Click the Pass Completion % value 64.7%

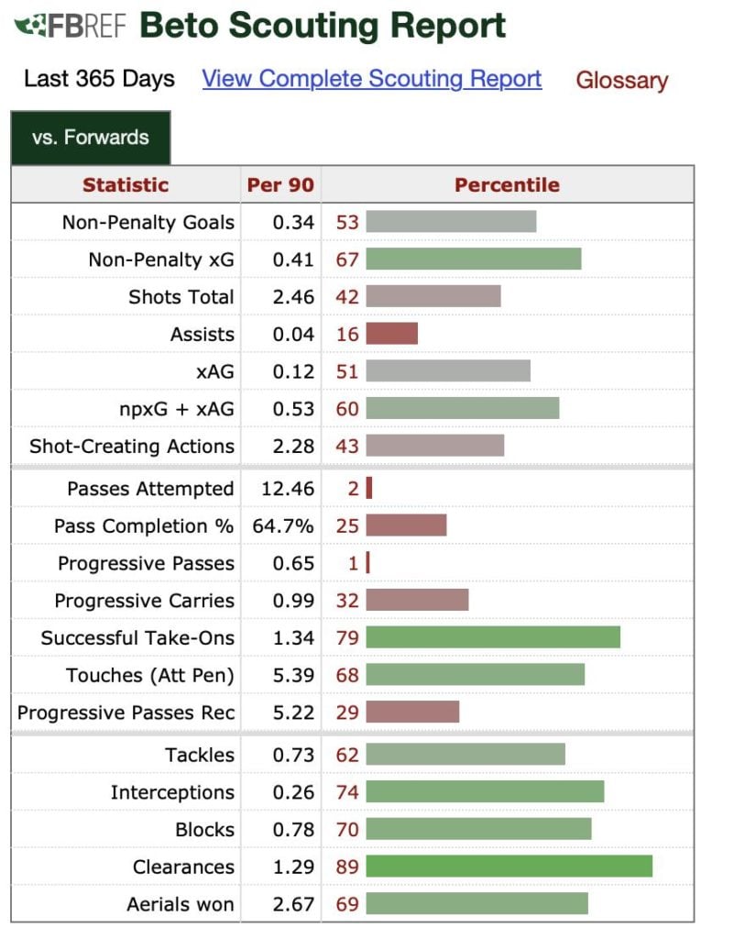(283, 526)
